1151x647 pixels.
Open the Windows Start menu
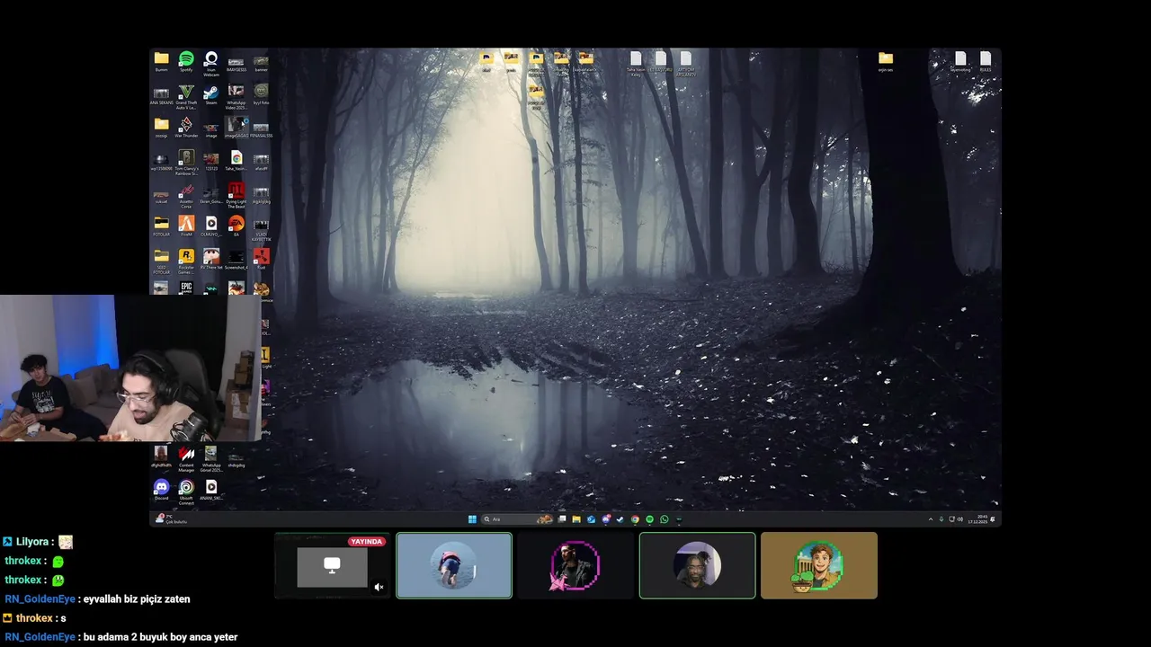tap(472, 519)
